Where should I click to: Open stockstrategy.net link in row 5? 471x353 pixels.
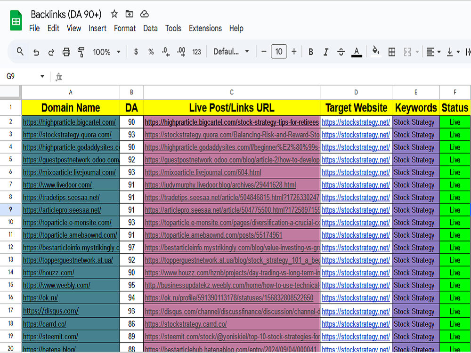click(x=356, y=160)
